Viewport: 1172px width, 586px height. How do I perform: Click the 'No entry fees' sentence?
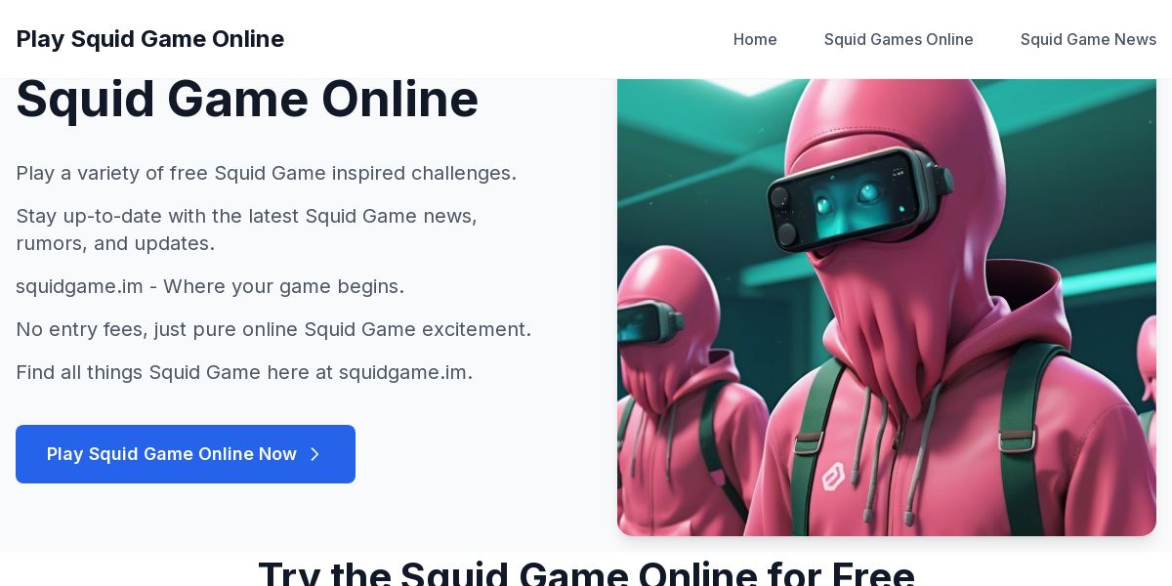273,329
